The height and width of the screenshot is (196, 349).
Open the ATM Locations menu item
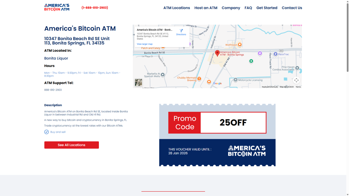(x=177, y=8)
